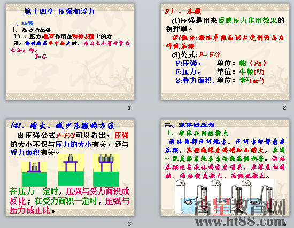Select slide 1 thumbnail titled 第十四章 压强和浮力
Screen dimensions: 294x228
70,52
